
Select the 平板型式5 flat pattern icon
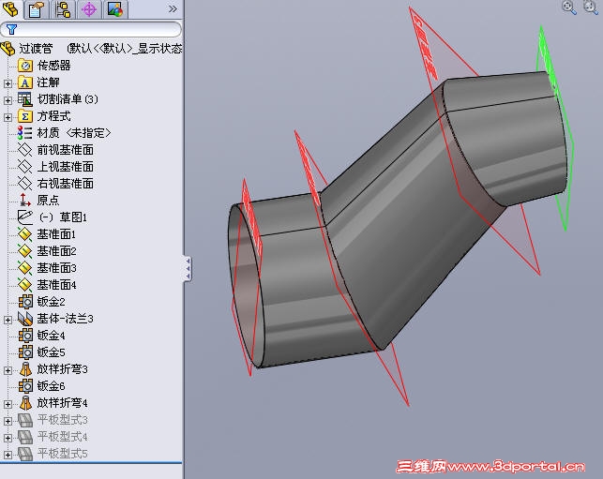coord(25,454)
